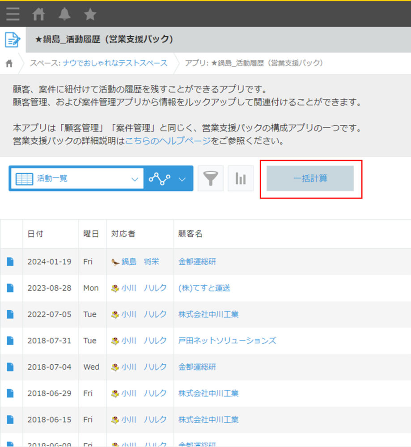Click the 日付 column header
The image size is (411, 447).
pyautogui.click(x=36, y=234)
